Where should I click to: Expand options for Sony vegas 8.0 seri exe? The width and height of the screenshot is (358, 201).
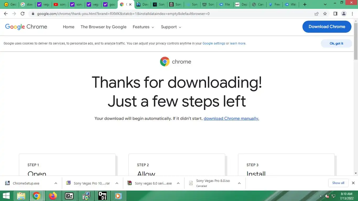[x=178, y=183]
